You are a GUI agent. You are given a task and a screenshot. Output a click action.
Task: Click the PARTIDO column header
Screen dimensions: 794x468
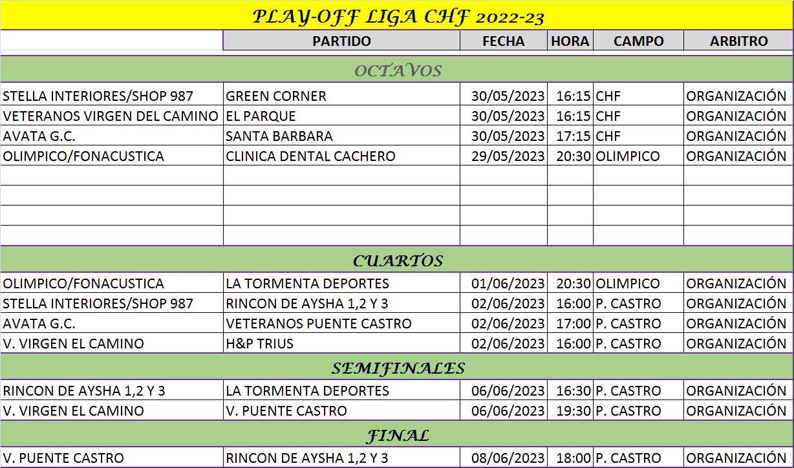click(x=341, y=41)
